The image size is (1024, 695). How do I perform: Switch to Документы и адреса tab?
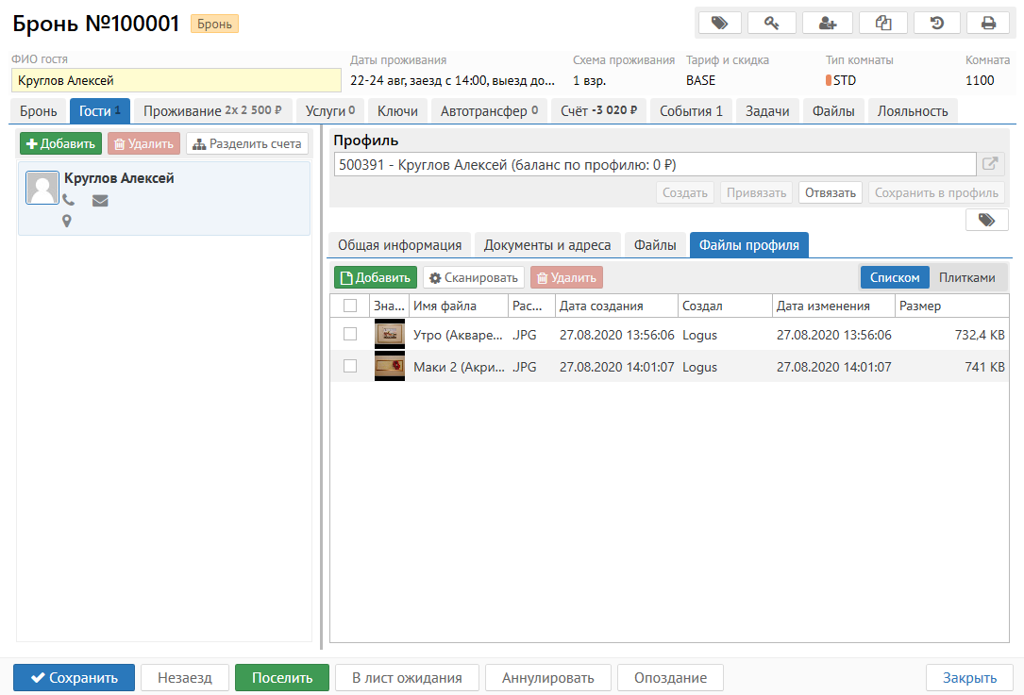[x=547, y=245]
